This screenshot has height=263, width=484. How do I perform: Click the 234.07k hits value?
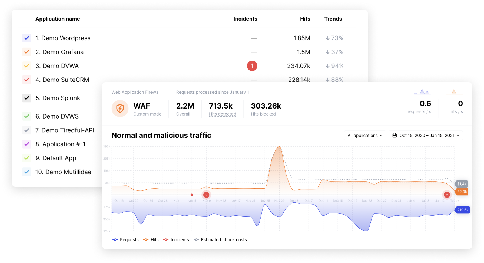click(x=299, y=66)
